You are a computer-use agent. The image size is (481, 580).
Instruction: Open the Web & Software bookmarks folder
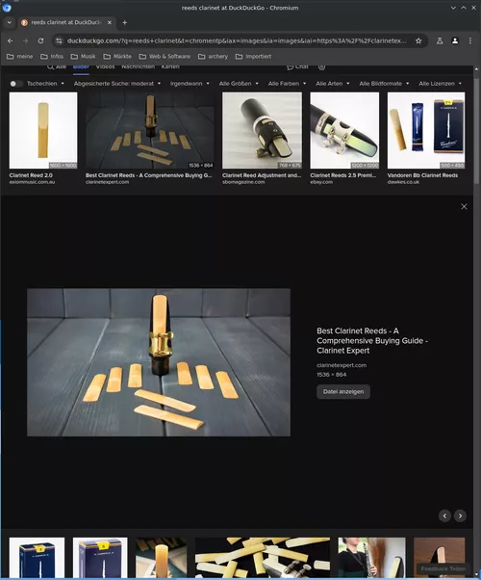click(165, 56)
